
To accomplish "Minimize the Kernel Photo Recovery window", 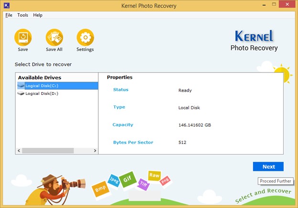I will tap(264, 5).
